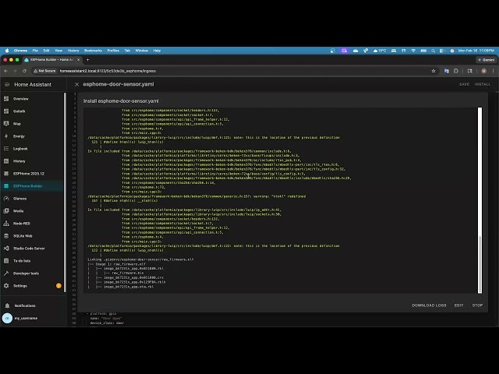Collapse the Home Assistant sidebar menu

coord(7,84)
